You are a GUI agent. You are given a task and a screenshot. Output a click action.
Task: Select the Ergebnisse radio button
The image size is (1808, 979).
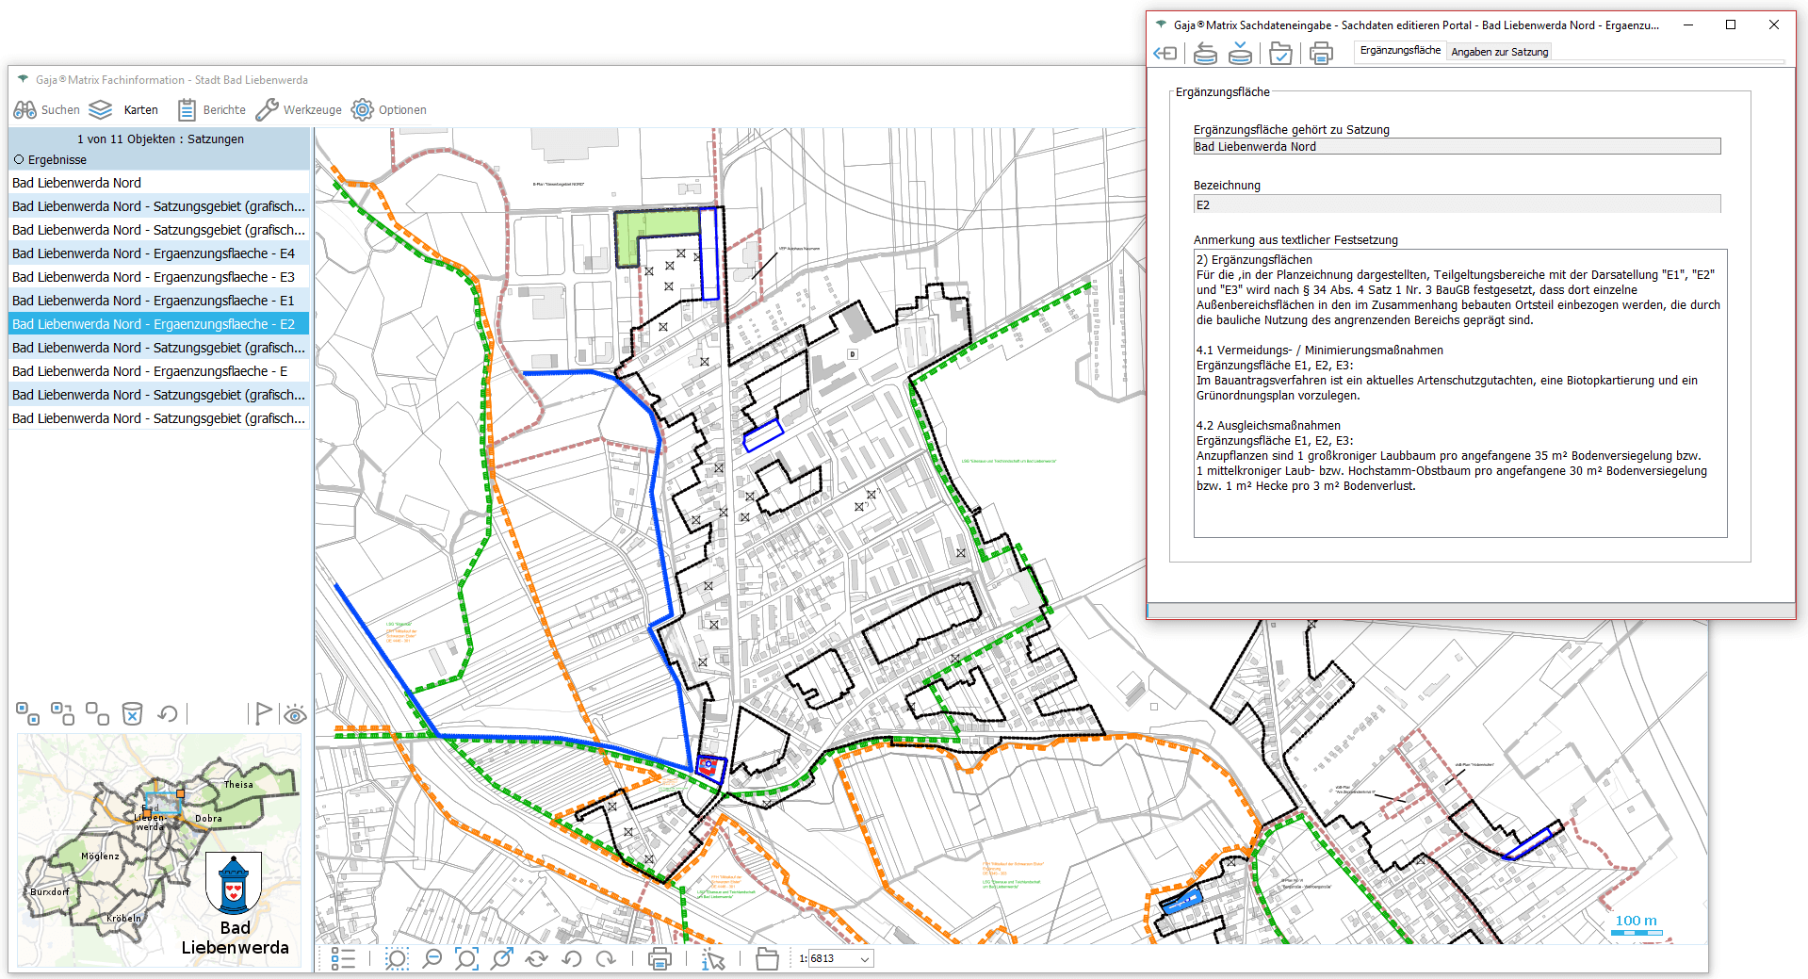click(x=19, y=160)
